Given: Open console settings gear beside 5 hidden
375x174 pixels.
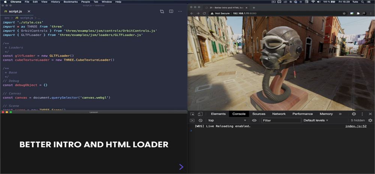Looking at the screenshot, I should (x=370, y=121).
